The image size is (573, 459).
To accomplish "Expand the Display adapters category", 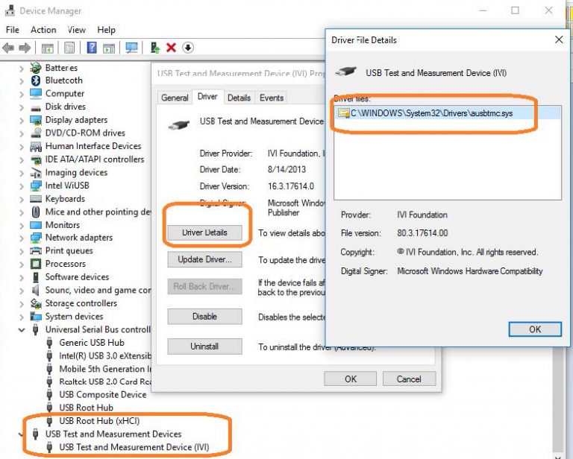I will [21, 120].
